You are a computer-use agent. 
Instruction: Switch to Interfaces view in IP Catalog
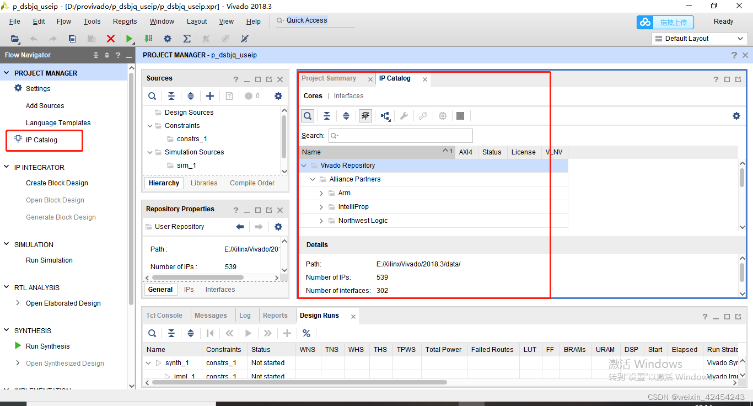click(x=349, y=96)
